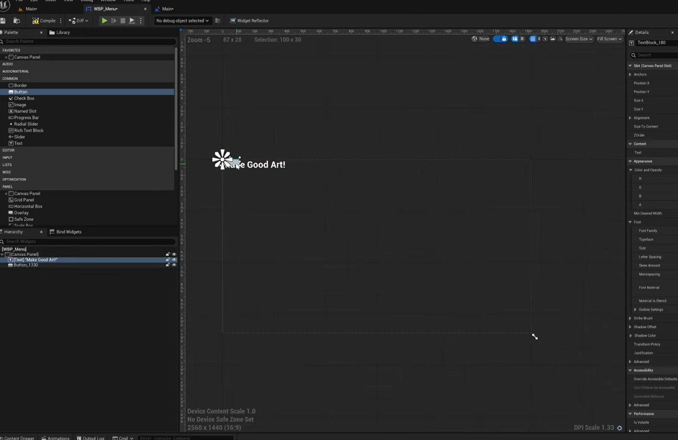Image resolution: width=678 pixels, height=440 pixels.
Task: Click the Stop simulation button
Action: click(123, 21)
